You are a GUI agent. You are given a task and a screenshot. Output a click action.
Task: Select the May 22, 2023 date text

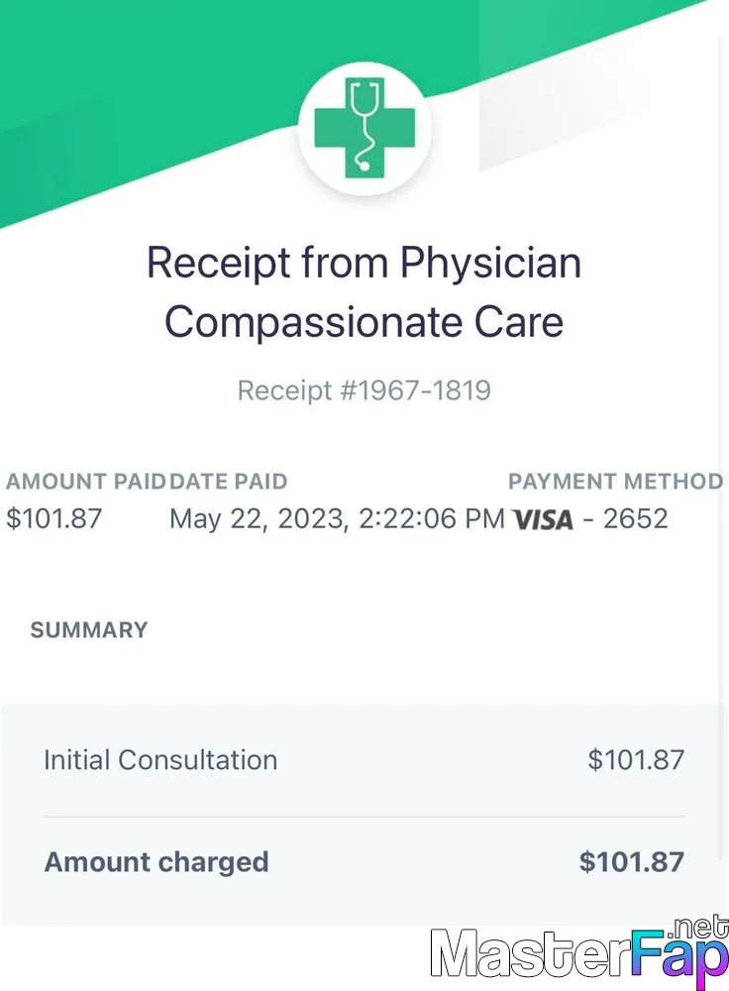[259, 519]
